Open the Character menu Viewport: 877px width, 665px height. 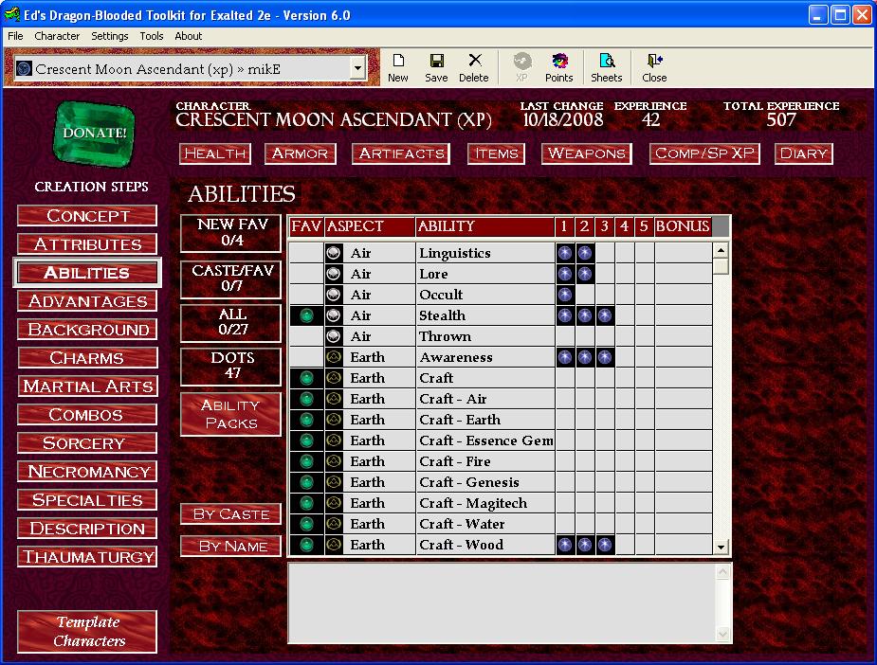coord(57,36)
